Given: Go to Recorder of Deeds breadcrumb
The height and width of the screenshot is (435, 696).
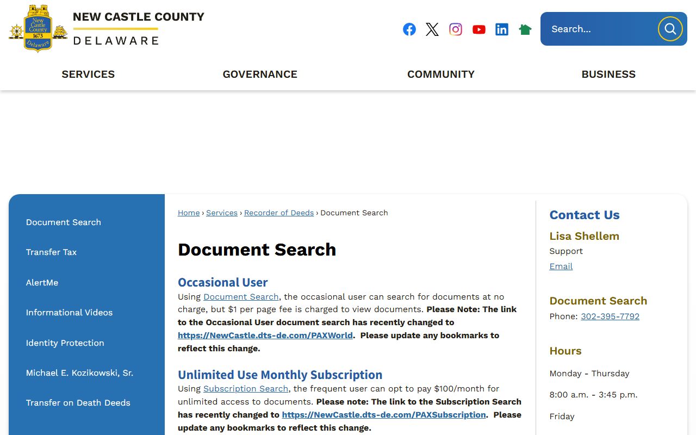Looking at the screenshot, I should tap(279, 213).
